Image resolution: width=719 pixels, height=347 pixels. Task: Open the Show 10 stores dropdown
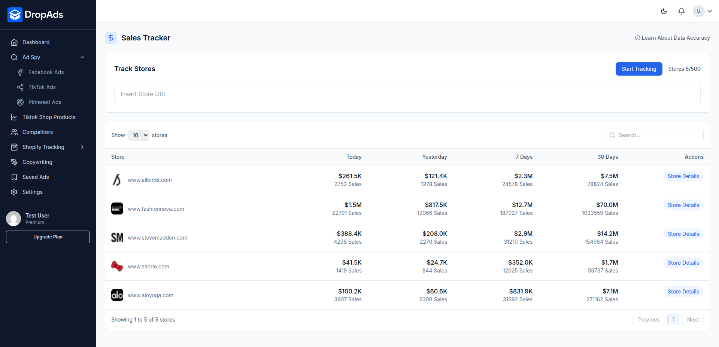139,135
